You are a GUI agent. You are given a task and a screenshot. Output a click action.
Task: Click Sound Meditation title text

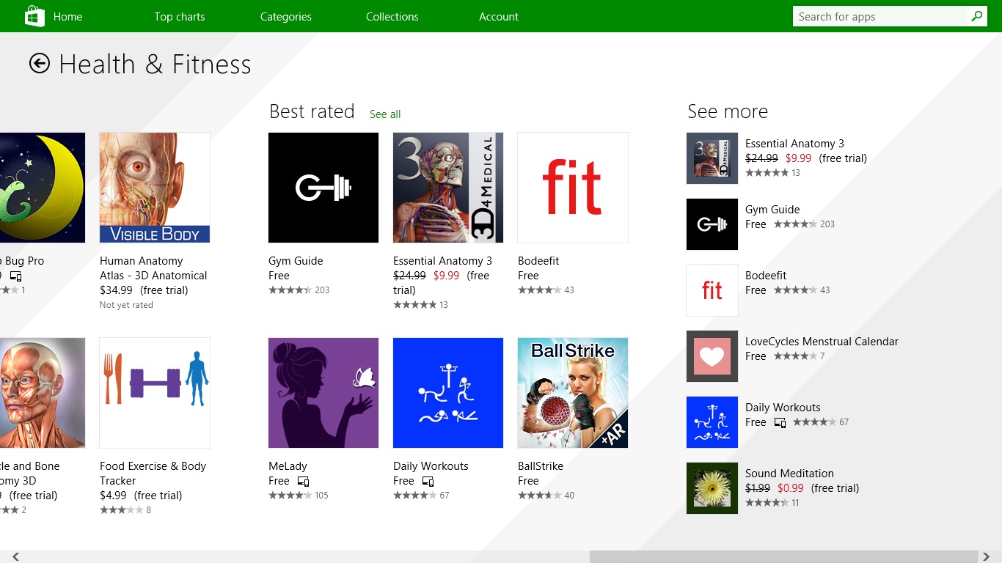pyautogui.click(x=789, y=474)
